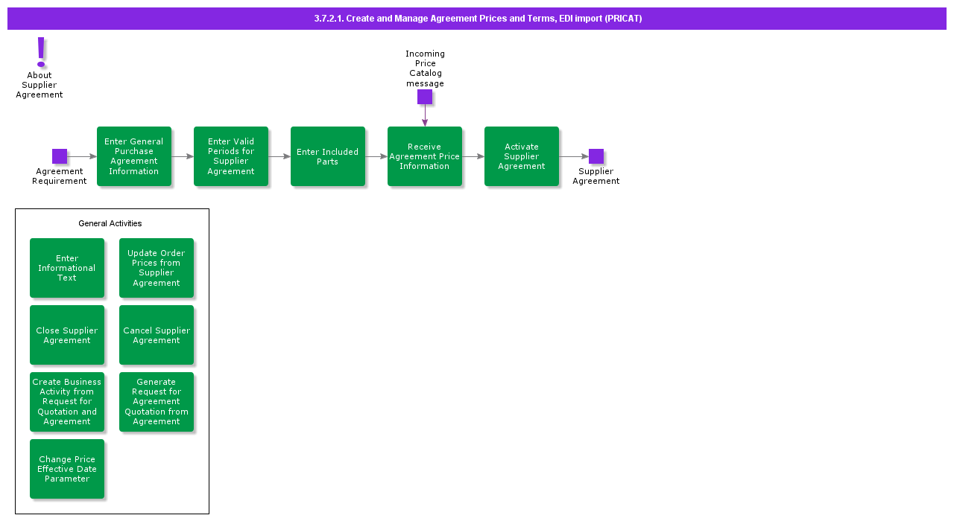Select Update Order Prices from Supplier Agreement
Viewport: 954px width, 521px height.
point(157,268)
